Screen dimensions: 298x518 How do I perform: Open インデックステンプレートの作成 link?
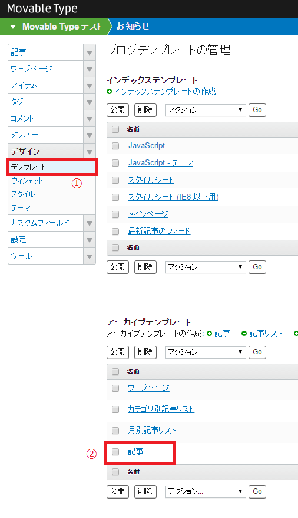[x=165, y=92]
